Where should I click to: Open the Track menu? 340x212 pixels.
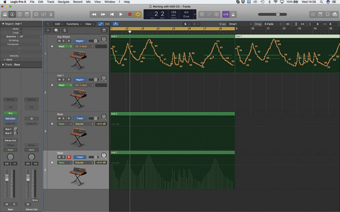coord(51,2)
